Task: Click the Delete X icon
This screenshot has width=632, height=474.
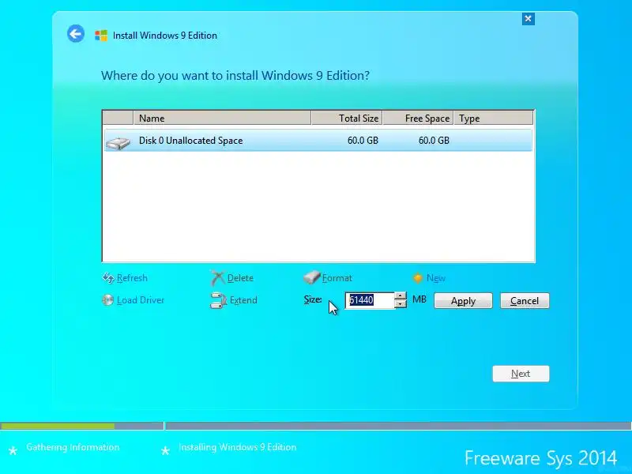Action: pyautogui.click(x=217, y=278)
